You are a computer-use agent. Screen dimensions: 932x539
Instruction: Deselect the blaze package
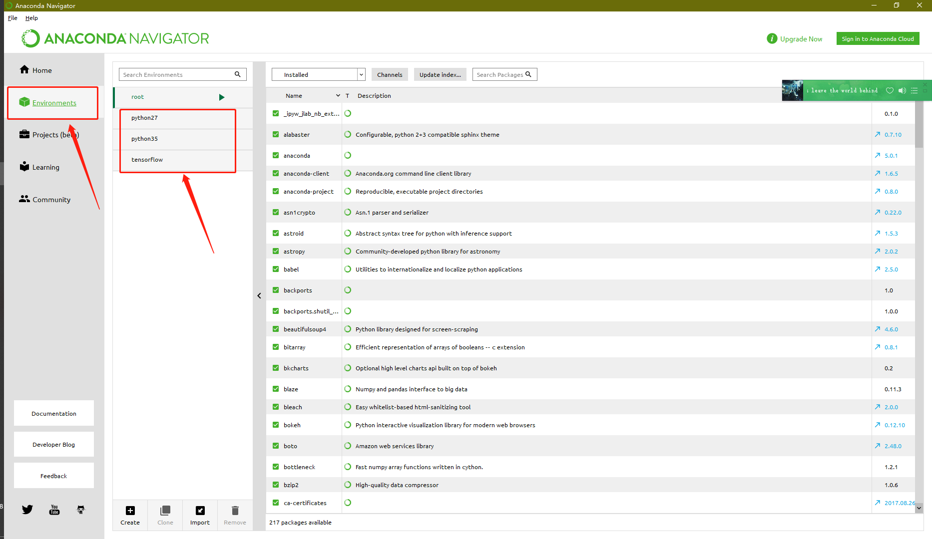coord(275,389)
